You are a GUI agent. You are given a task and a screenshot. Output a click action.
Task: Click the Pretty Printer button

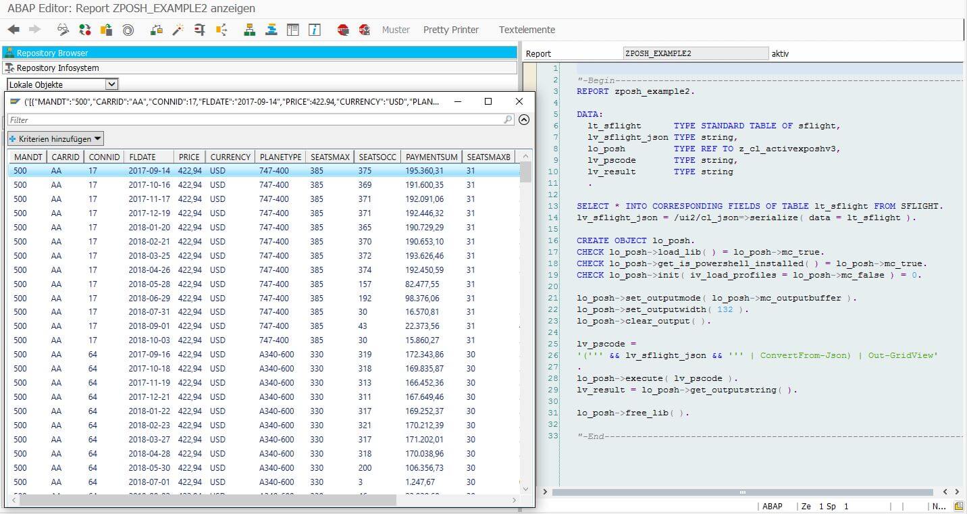coord(450,30)
